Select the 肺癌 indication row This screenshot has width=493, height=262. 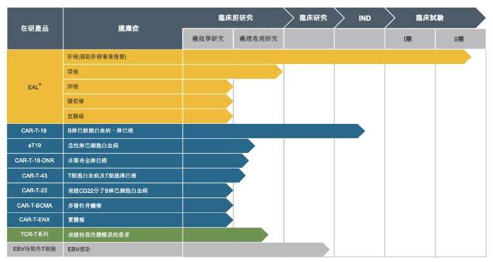point(123,86)
